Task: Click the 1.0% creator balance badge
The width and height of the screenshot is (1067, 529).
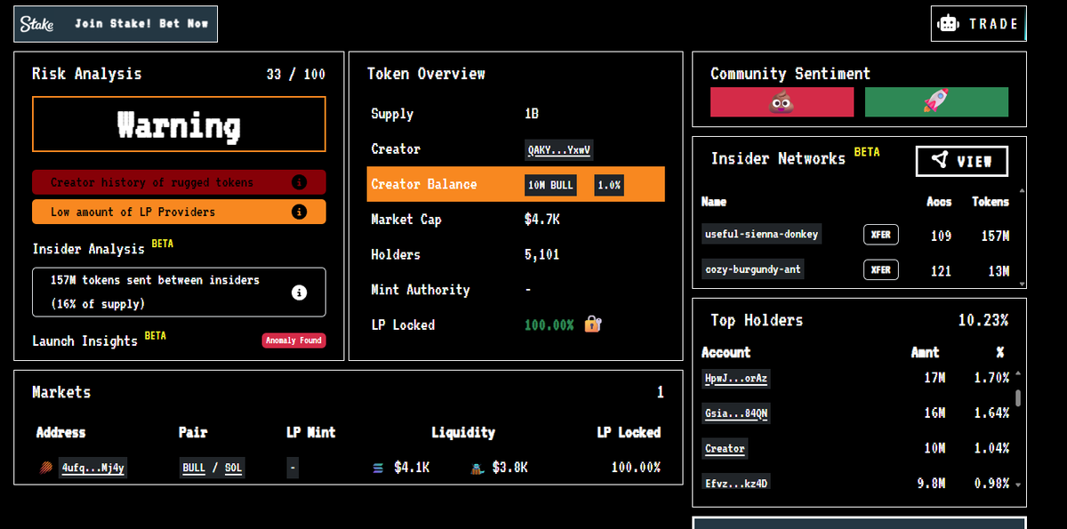Action: (609, 185)
